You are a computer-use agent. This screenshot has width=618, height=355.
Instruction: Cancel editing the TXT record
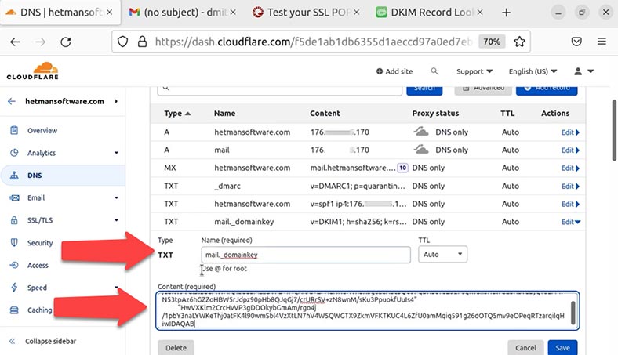pos(525,348)
